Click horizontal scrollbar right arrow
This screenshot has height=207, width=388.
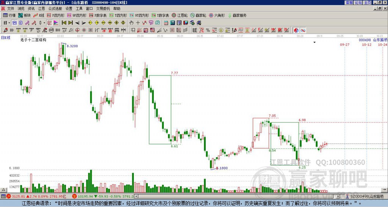[x=338, y=196]
